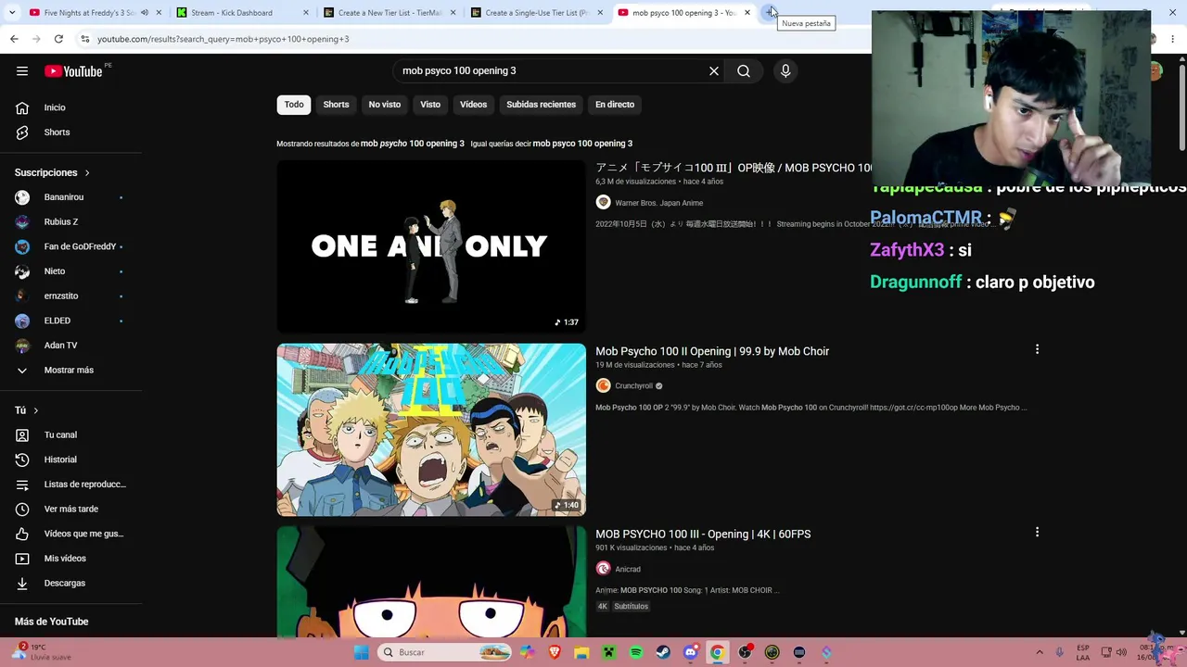Open the Fan de GoDFreddY subscription
The width and height of the screenshot is (1187, 667).
pyautogui.click(x=70, y=246)
